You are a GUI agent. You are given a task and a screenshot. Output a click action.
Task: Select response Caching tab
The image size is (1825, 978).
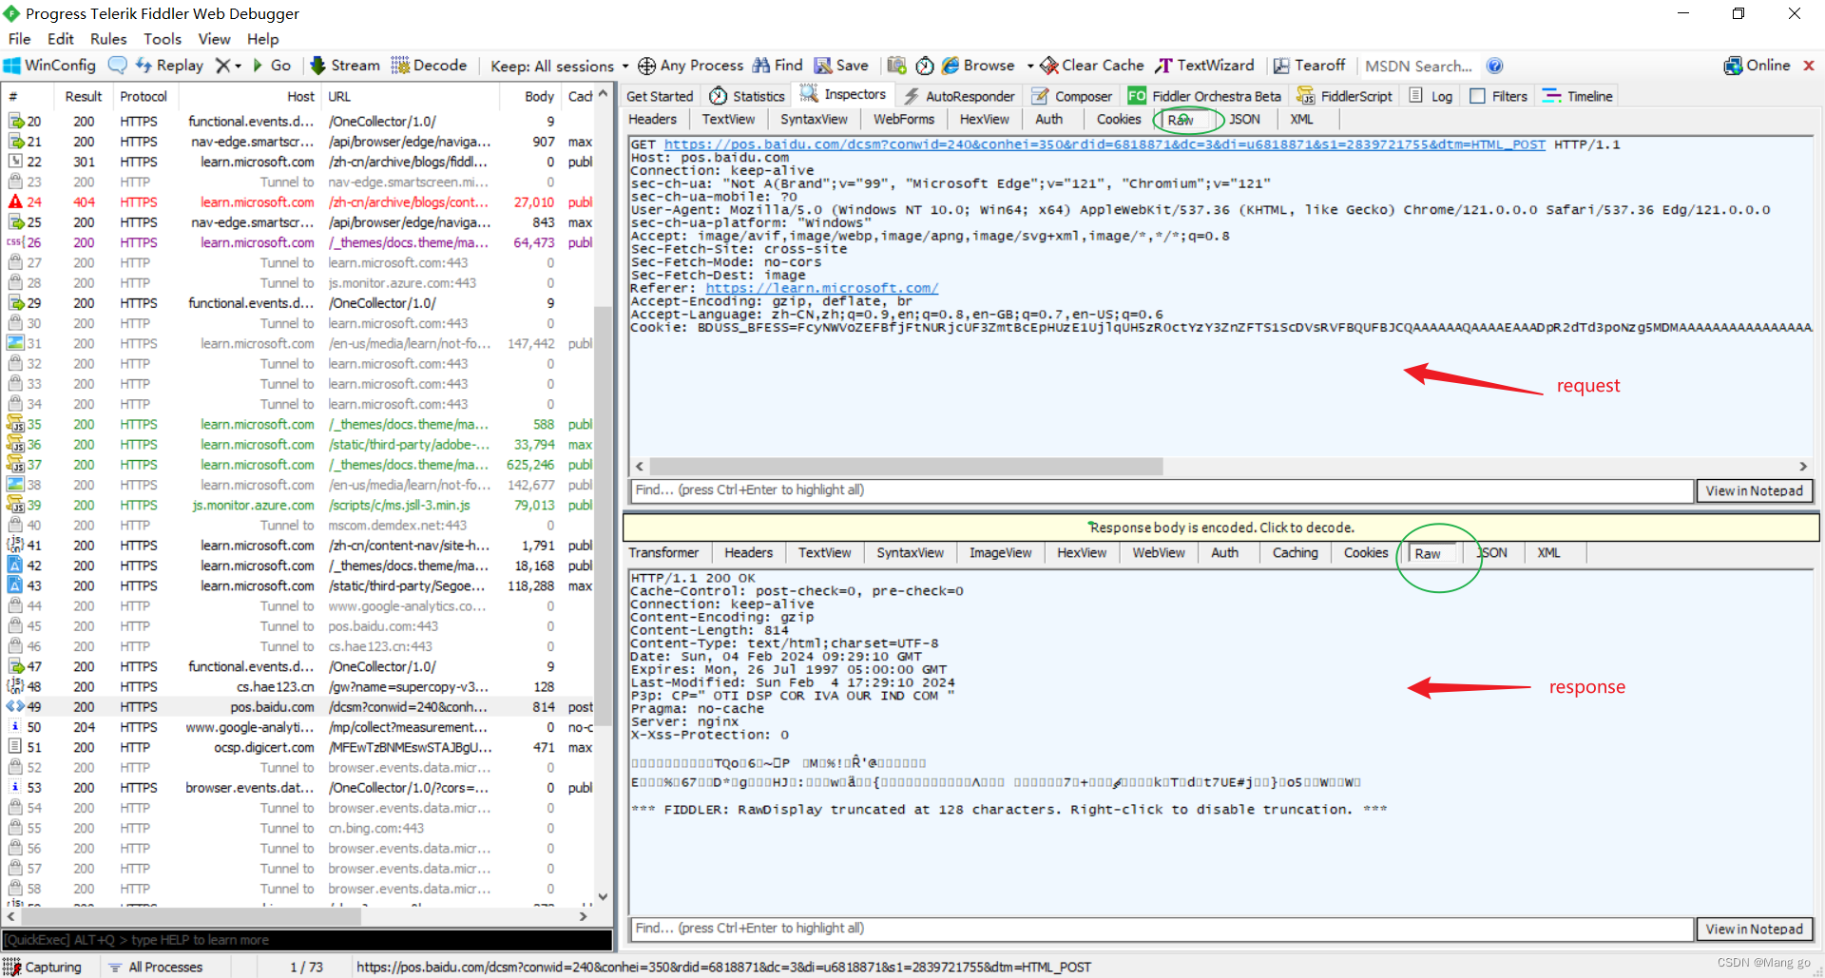click(1296, 552)
